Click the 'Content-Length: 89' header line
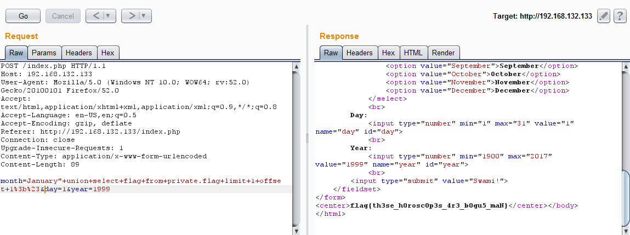Screen dimensions: 630x235 [x=40, y=164]
